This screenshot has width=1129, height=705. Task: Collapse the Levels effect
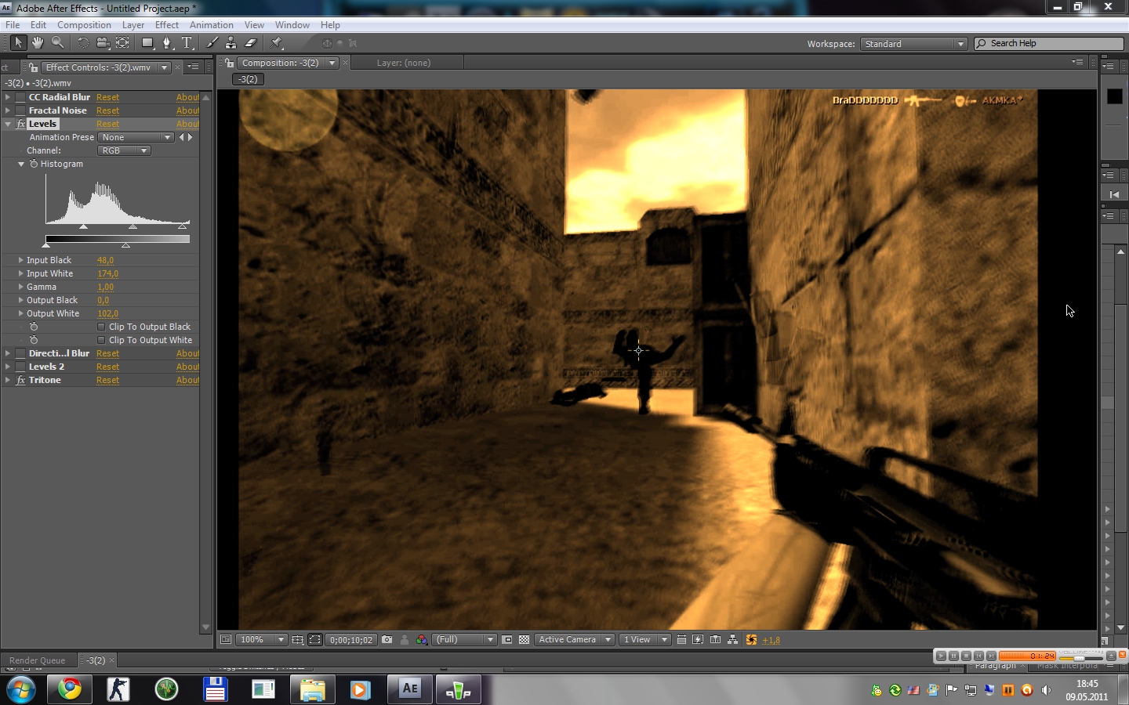[x=8, y=124]
